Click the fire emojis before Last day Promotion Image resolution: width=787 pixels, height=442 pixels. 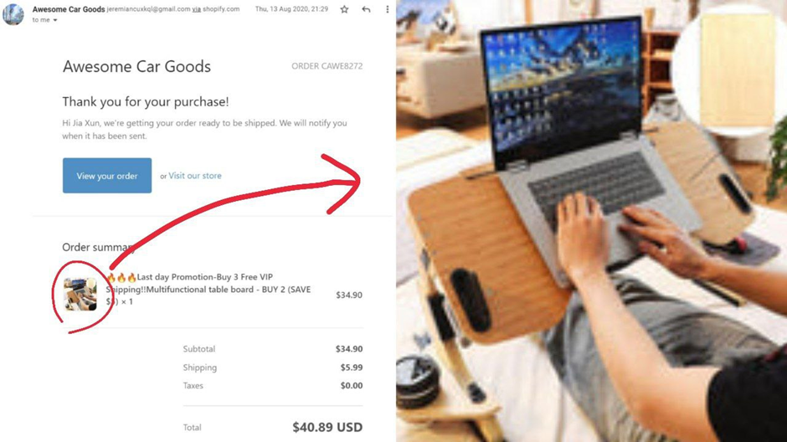[x=121, y=277]
